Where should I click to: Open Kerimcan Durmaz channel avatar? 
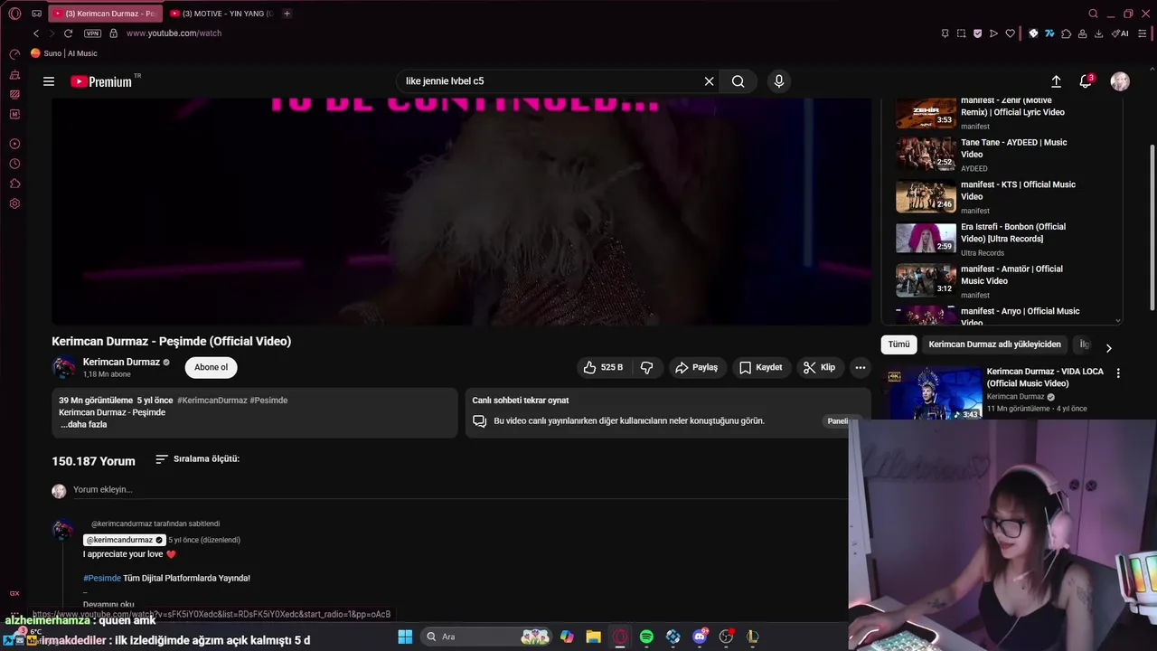[x=64, y=367]
